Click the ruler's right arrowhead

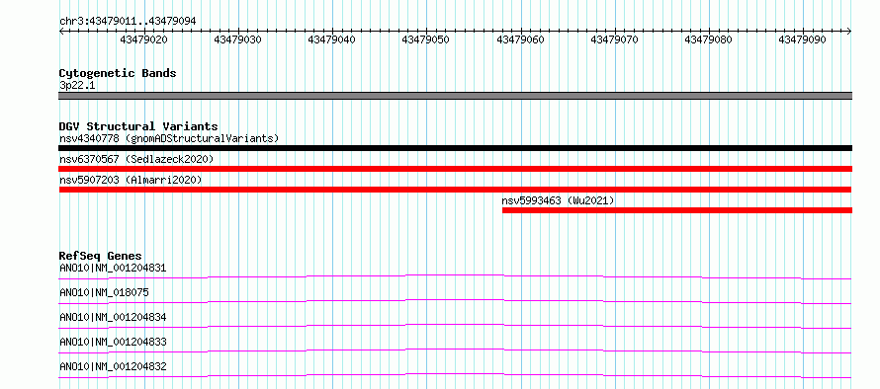pyautogui.click(x=849, y=32)
